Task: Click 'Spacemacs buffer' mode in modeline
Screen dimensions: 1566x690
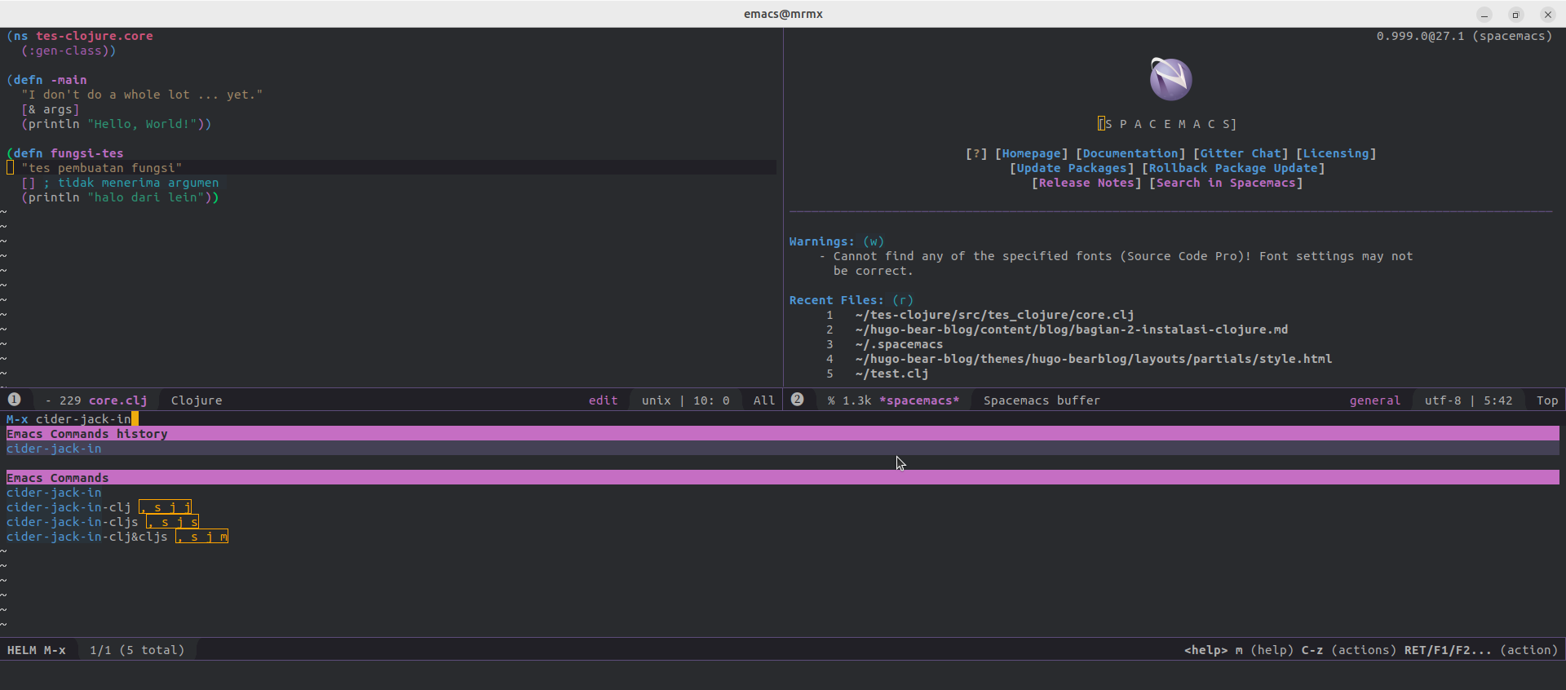Action: point(1042,400)
